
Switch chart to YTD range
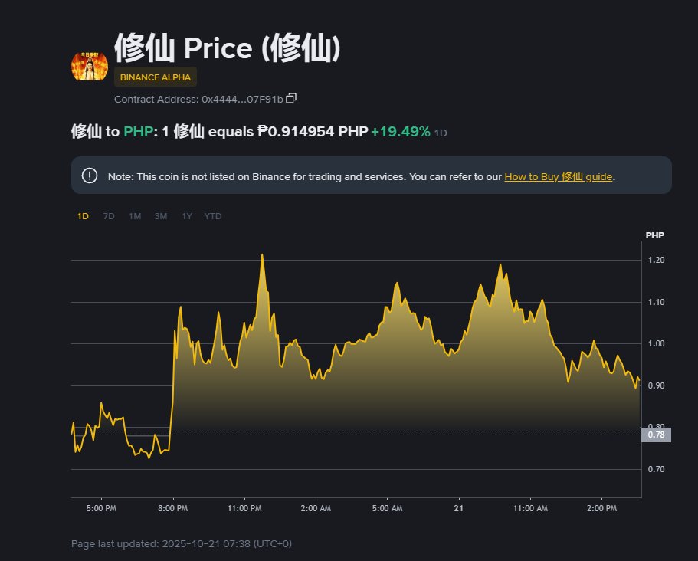213,216
